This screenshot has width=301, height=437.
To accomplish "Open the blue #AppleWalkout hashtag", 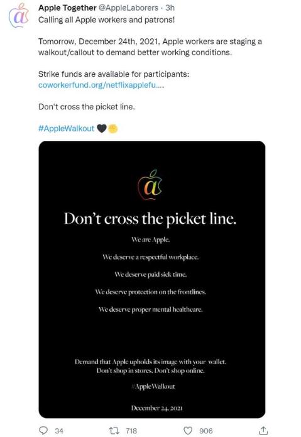I will 66,128.
